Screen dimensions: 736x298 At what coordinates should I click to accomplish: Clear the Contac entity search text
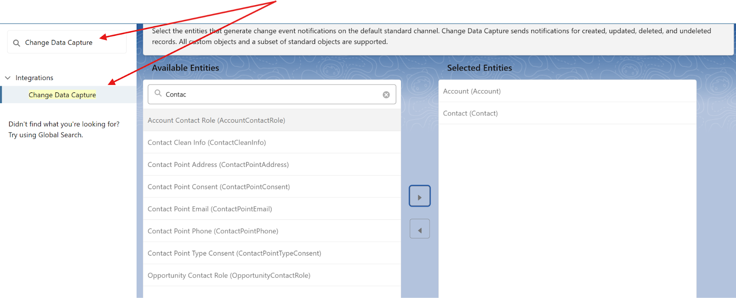click(x=386, y=95)
